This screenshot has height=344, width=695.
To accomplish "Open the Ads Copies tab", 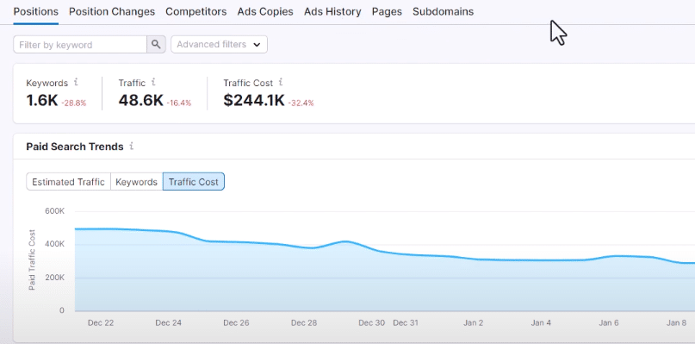I will point(265,11).
